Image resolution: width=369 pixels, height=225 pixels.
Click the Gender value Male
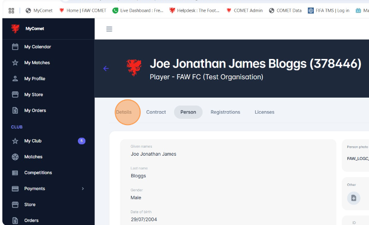[136, 198]
